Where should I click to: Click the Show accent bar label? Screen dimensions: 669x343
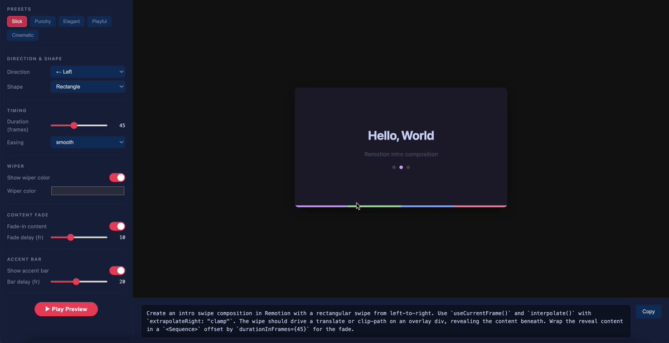[x=28, y=270]
